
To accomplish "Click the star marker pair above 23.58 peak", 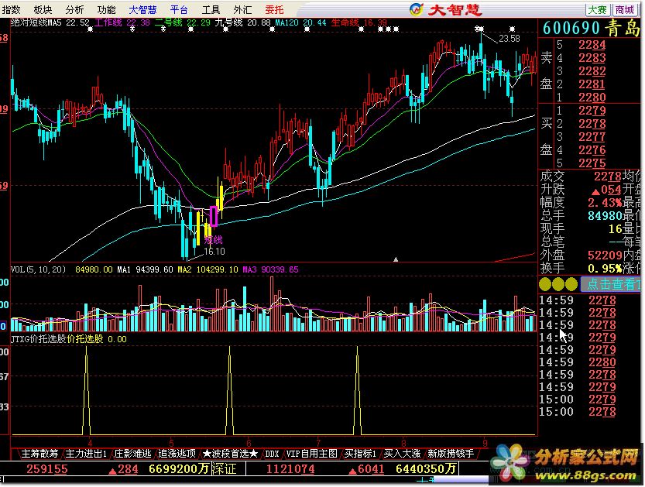I will pos(479,29).
